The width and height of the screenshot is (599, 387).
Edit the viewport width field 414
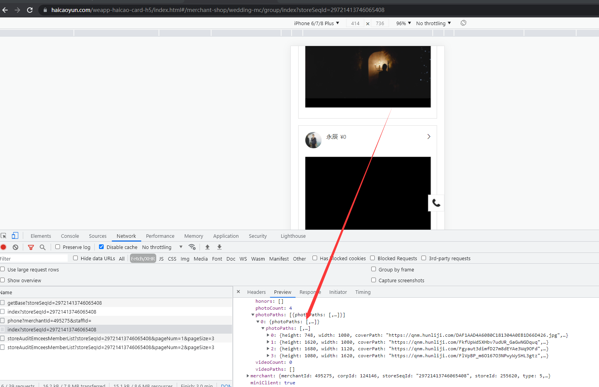[x=355, y=23]
